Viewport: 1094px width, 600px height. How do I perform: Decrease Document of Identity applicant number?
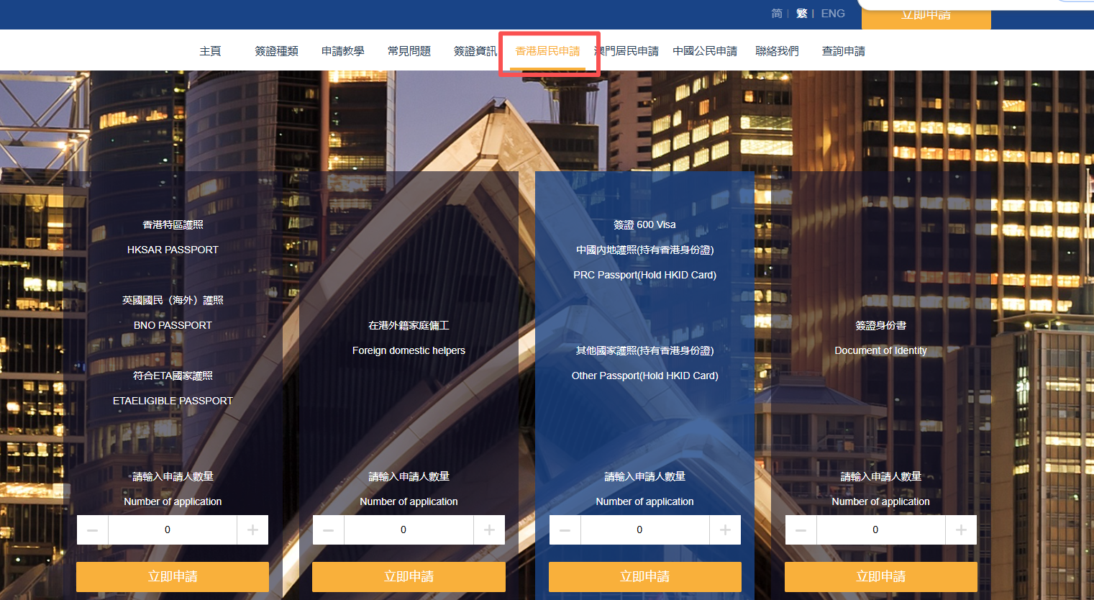pyautogui.click(x=801, y=530)
